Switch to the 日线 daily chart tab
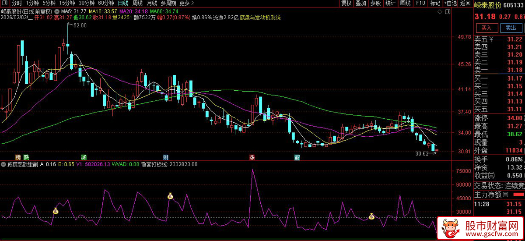This screenshot has height=241, width=525. 123,3
